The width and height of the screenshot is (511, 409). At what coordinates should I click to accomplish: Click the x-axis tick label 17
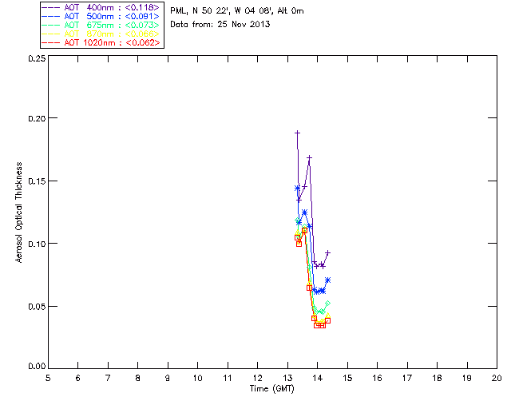[407, 379]
